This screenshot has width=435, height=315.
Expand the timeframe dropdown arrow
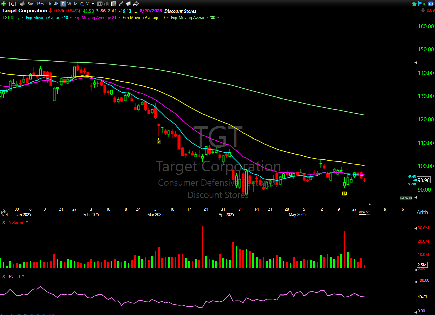(93, 4)
